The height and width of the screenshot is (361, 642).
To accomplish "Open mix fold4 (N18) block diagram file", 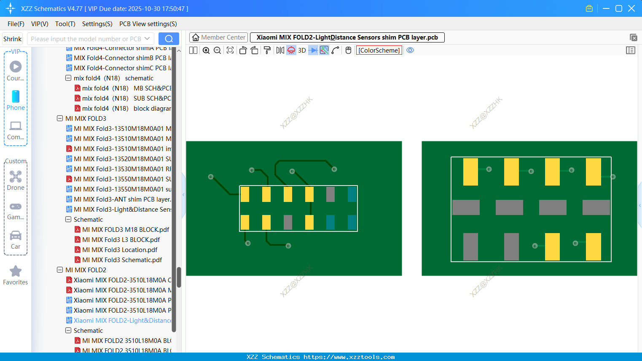I will tap(123, 109).
